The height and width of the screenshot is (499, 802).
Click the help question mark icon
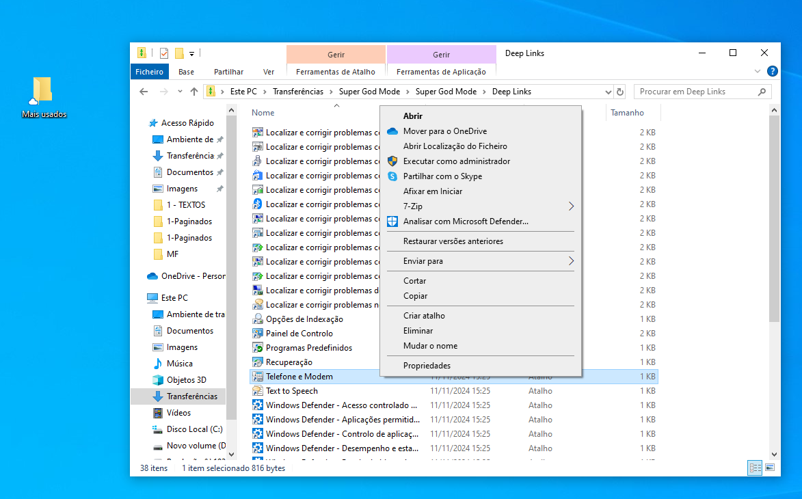point(773,72)
